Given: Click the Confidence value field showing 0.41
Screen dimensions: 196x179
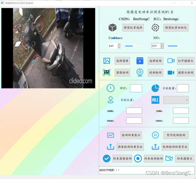Looking at the screenshot, I should click(x=113, y=46).
